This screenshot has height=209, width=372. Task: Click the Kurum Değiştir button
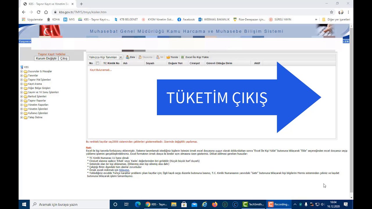point(46,58)
